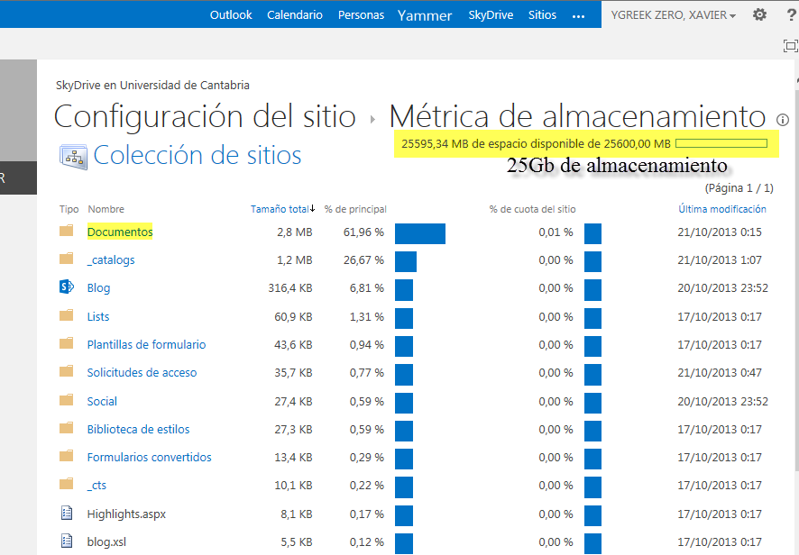Click the help question mark icon
The width and height of the screenshot is (799, 555).
coord(793,14)
